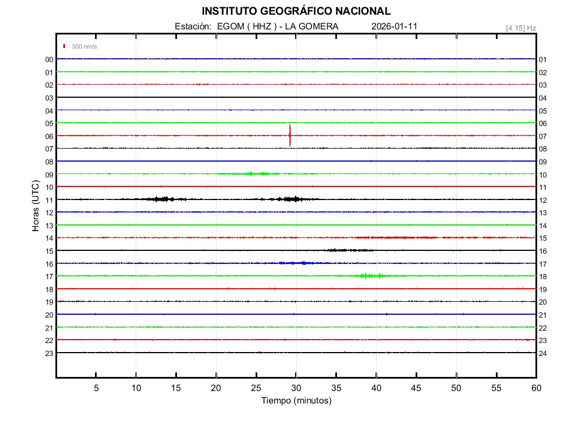Click the [4 15] Hz filter label
This screenshot has width=579, height=434.
tap(521, 28)
